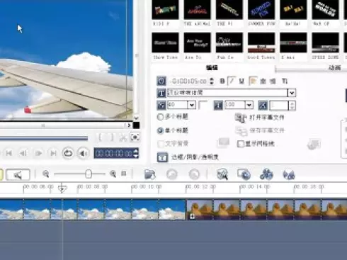Image resolution: width=347 pixels, height=260 pixels.
Task: Open the border/shadow/transparency settings icon
Action: 162,157
